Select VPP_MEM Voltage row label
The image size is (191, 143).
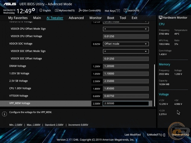click(x=20, y=103)
